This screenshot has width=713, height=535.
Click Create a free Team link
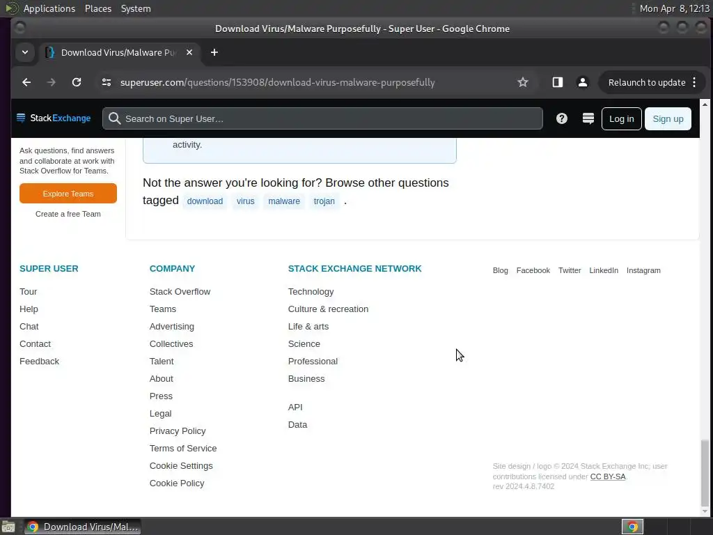click(x=68, y=214)
